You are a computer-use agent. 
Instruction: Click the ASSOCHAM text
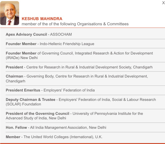tap(61, 34)
